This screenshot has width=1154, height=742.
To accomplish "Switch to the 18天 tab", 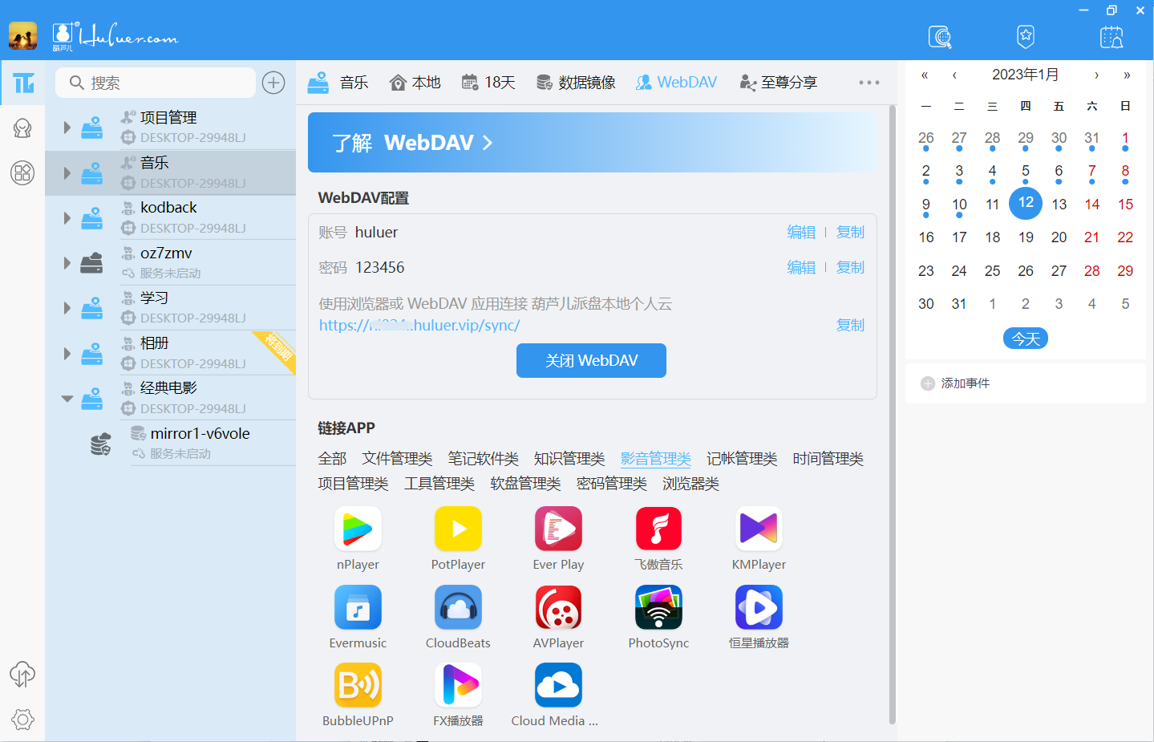I will (x=488, y=83).
